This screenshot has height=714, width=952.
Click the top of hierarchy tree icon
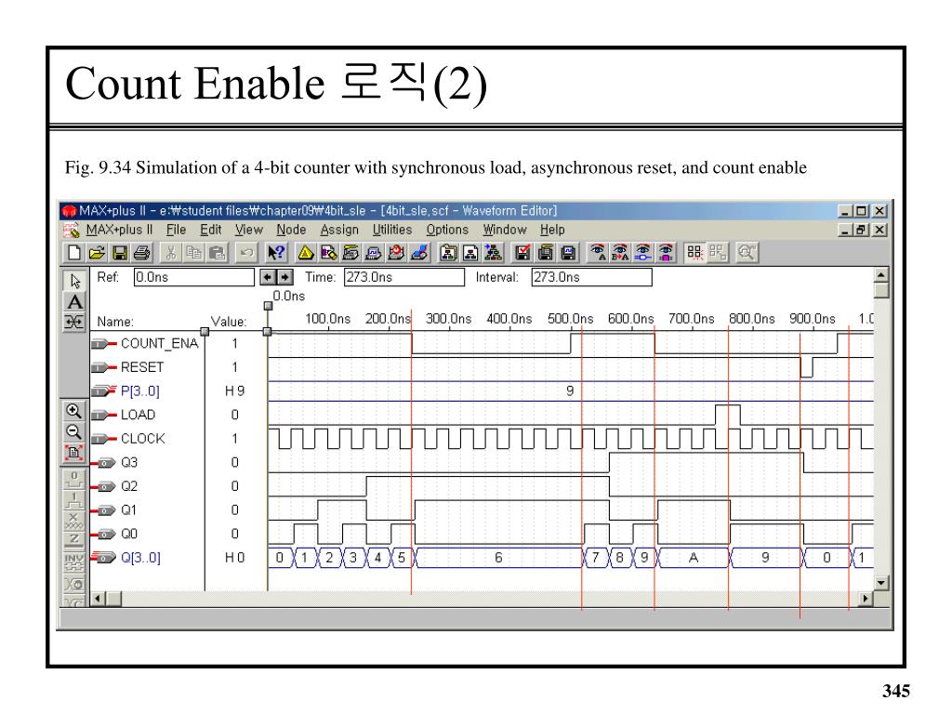(x=493, y=253)
